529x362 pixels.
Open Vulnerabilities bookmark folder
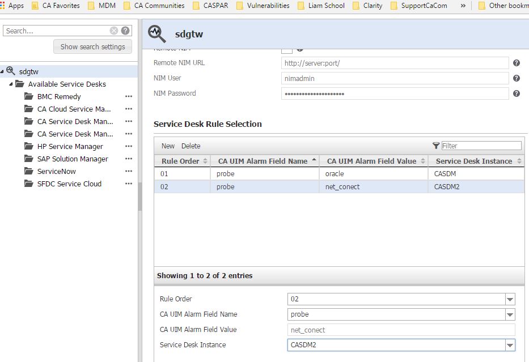point(263,6)
